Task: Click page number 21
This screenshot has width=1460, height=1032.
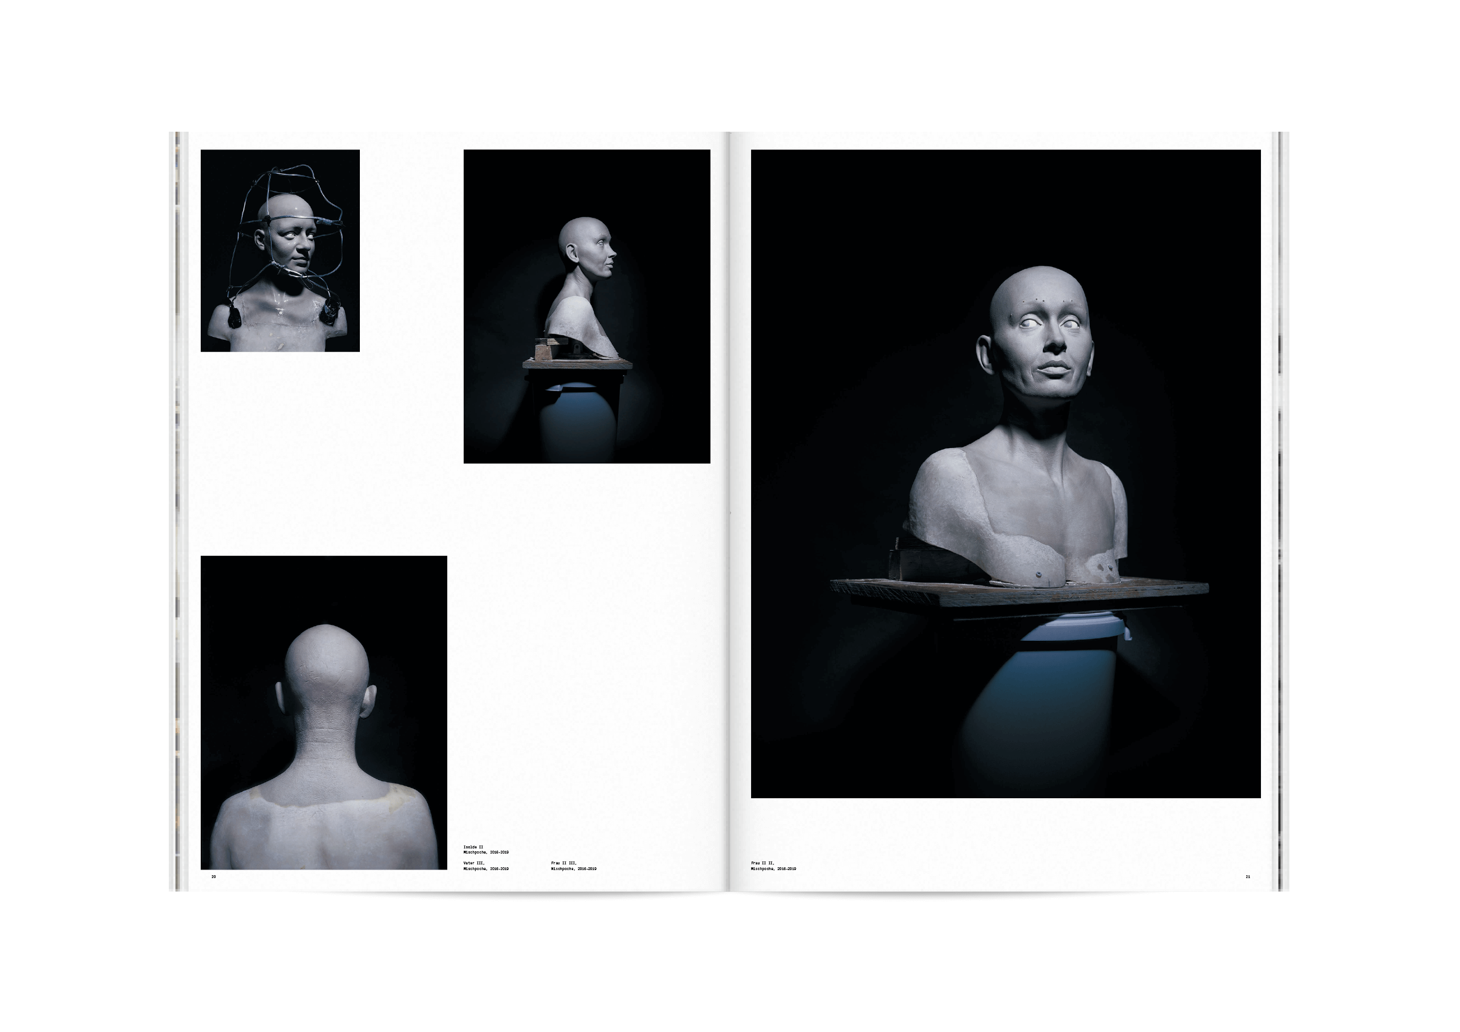Action: [x=1248, y=877]
